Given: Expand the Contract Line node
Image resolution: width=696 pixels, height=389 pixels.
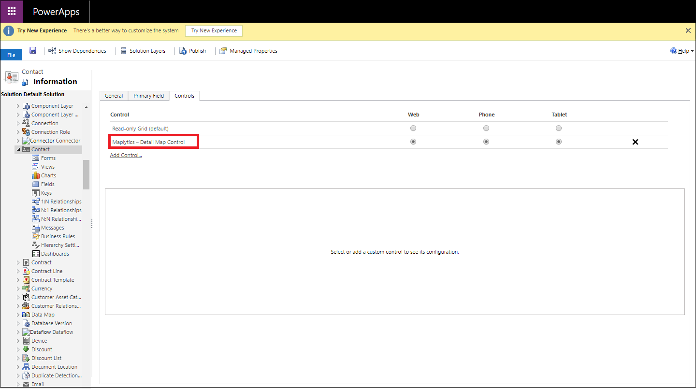Looking at the screenshot, I should click(18, 271).
